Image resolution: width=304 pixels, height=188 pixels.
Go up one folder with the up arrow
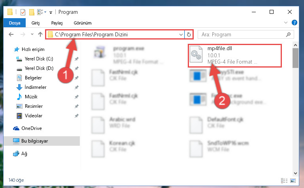click(40, 34)
